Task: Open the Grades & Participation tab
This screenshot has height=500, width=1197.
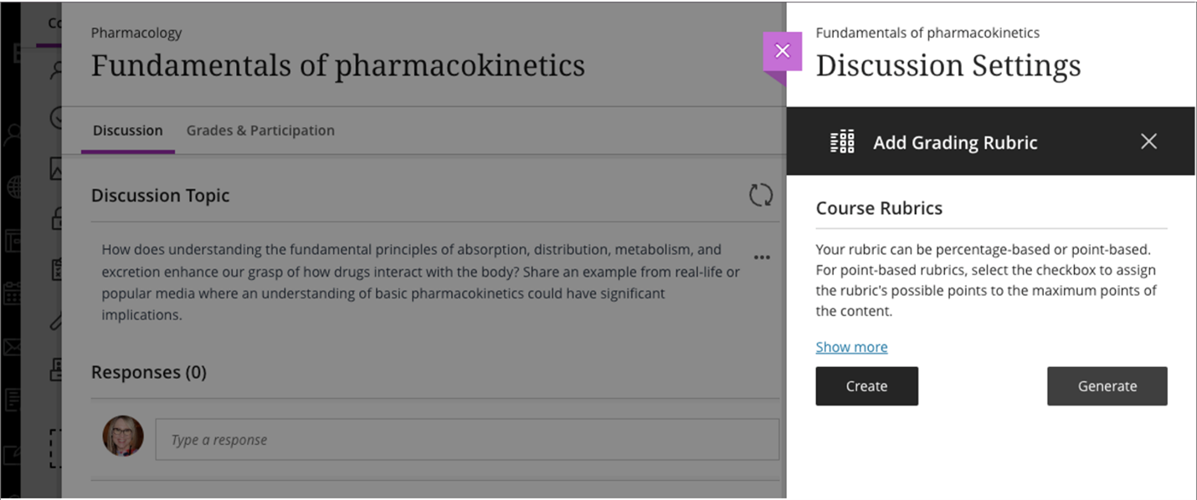Action: 260,130
